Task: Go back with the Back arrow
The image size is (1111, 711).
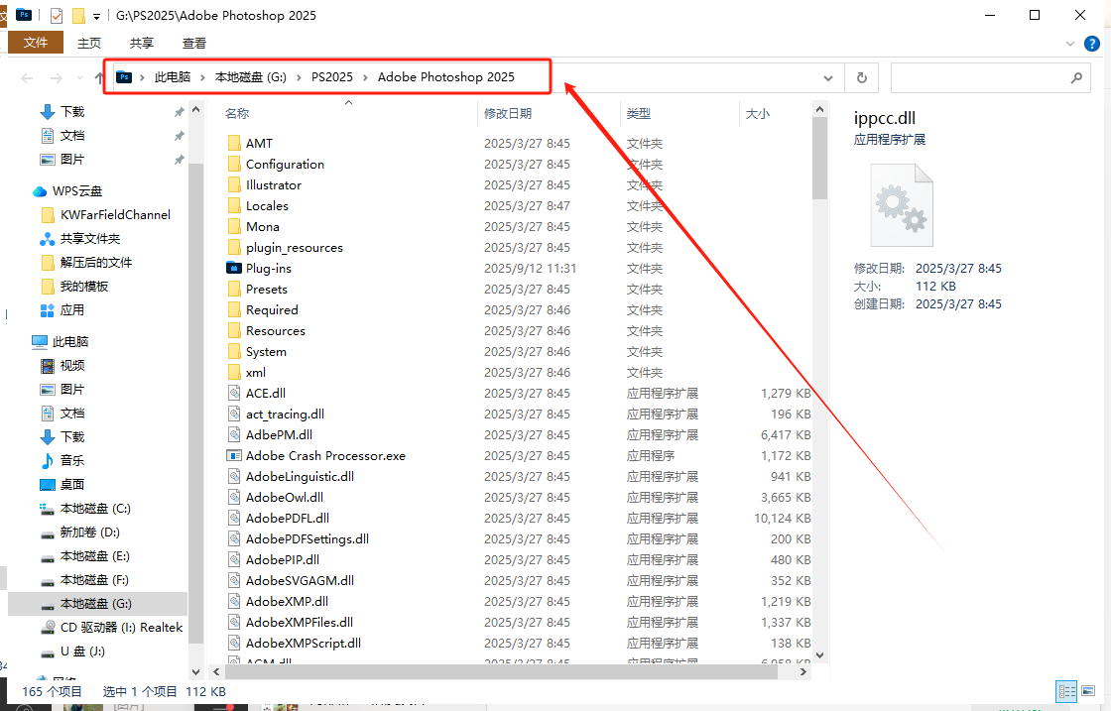Action: (x=27, y=78)
